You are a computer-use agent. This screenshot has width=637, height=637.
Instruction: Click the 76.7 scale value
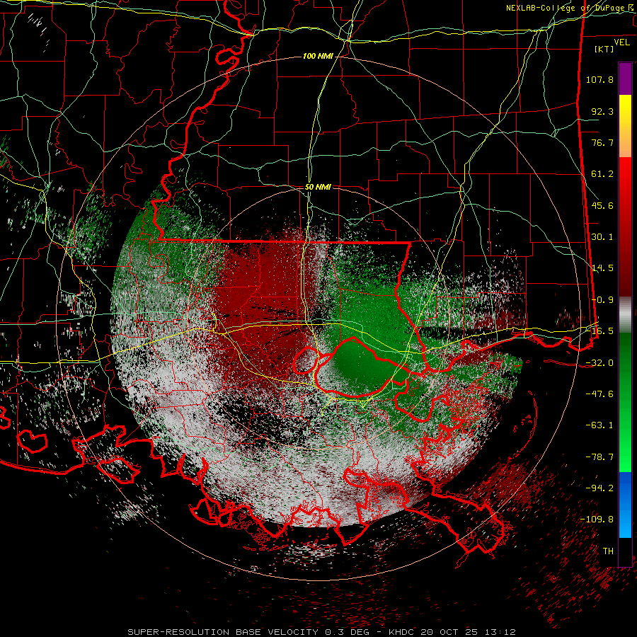pyautogui.click(x=602, y=142)
